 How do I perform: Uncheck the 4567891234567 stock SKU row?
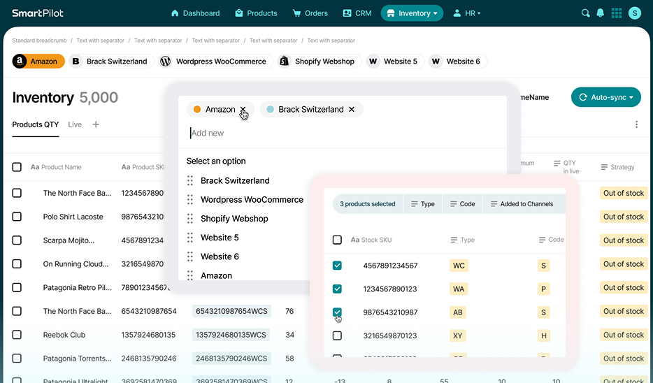pos(337,266)
